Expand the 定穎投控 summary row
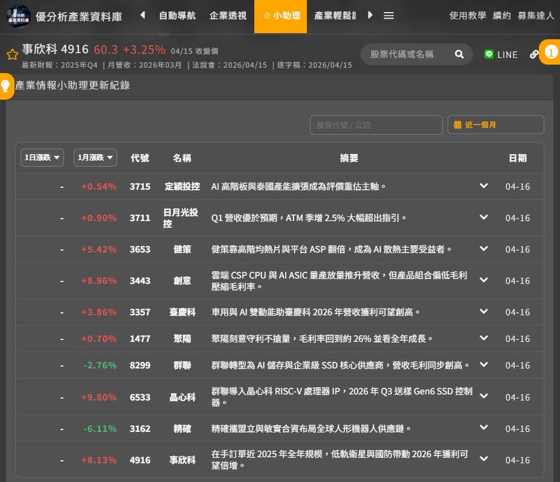The image size is (560, 482). [483, 186]
